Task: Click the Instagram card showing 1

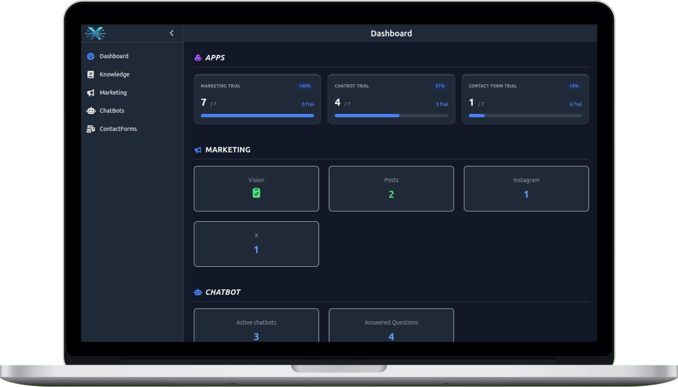Action: click(x=526, y=188)
